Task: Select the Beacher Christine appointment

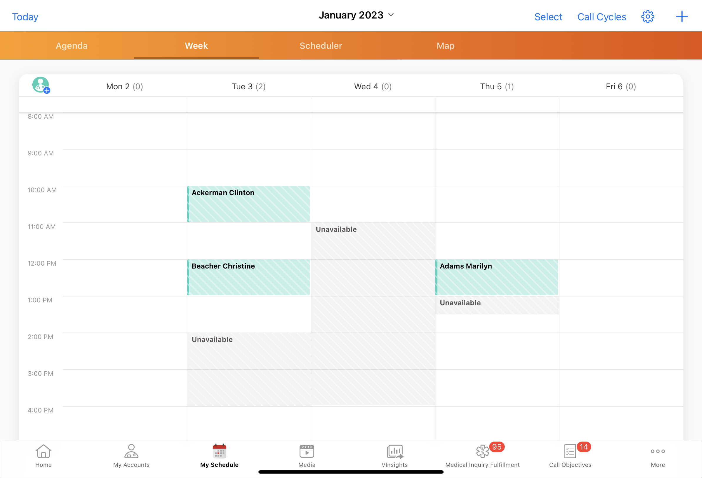Action: [248, 277]
